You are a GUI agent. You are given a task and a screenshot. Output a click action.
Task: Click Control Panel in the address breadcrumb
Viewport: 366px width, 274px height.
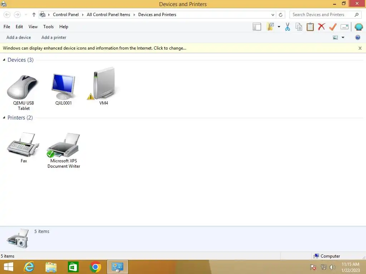pyautogui.click(x=66, y=15)
